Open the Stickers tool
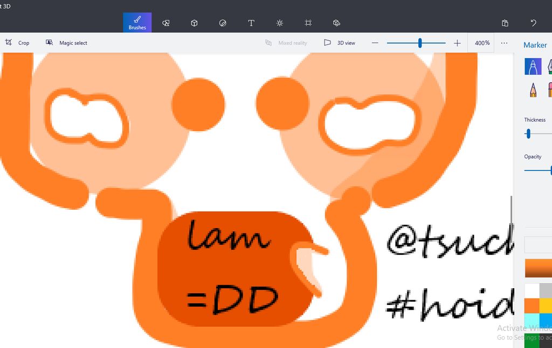 pos(223,23)
